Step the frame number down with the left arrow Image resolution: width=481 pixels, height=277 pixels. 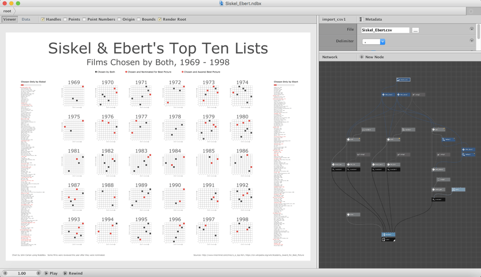click(x=5, y=273)
